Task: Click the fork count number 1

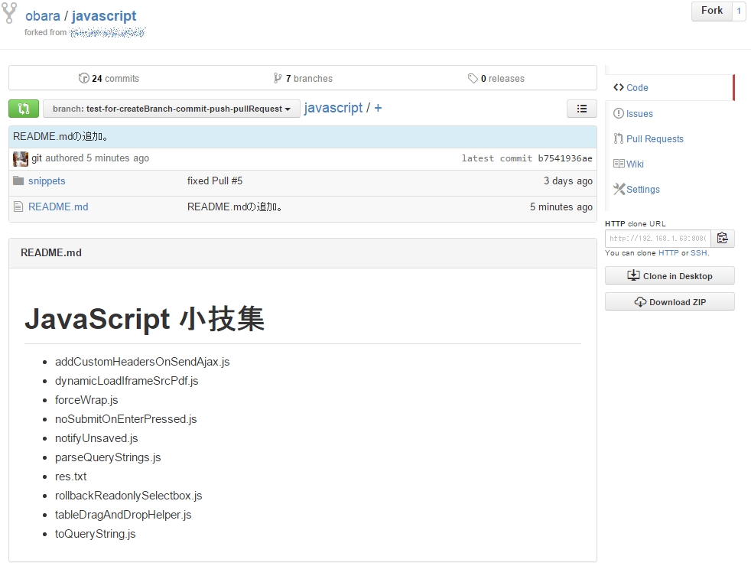Action: click(x=739, y=11)
